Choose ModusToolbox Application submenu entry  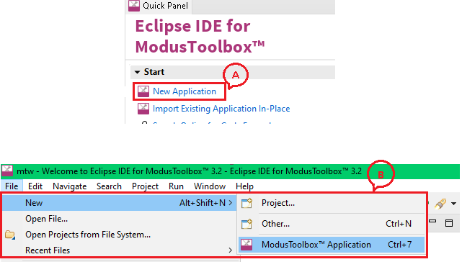click(x=332, y=245)
